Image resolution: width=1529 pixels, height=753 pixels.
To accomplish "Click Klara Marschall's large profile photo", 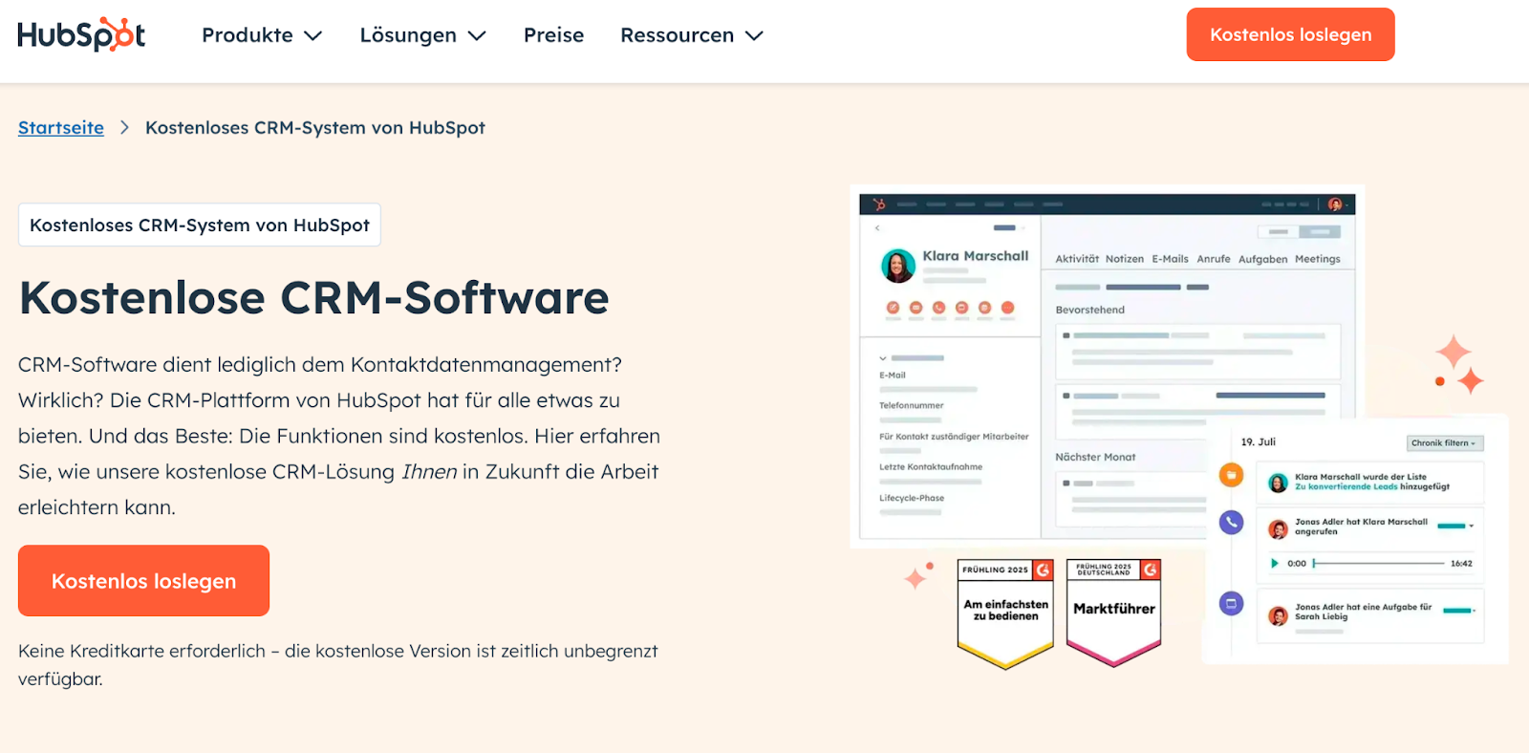I will click(898, 266).
